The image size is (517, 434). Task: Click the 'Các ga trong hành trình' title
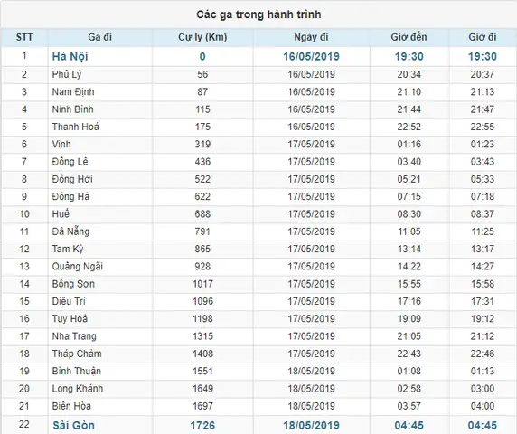[x=258, y=14]
